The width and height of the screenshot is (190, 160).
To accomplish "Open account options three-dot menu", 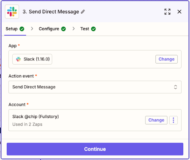I will tap(173, 120).
